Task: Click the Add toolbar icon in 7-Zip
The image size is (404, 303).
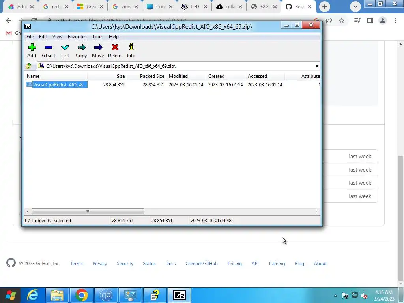Action: [x=32, y=50]
